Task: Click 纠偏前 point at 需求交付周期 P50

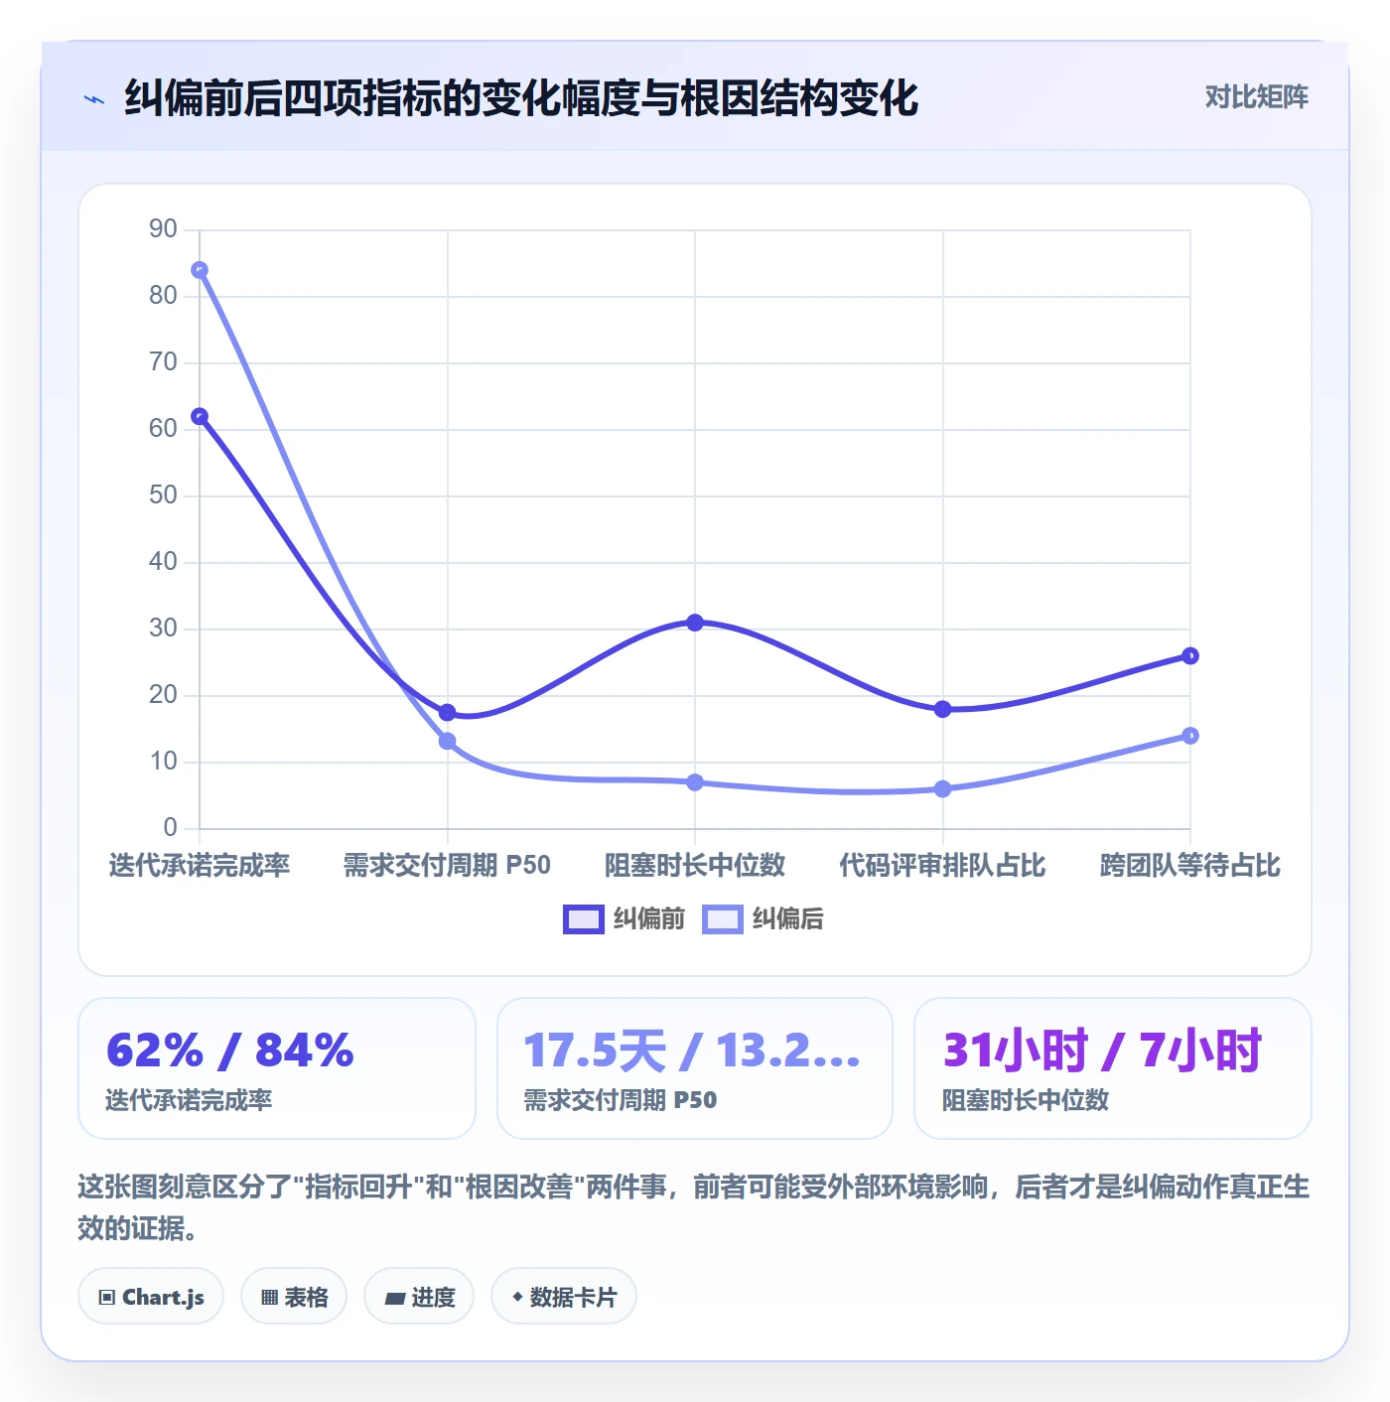Action: pos(448,713)
